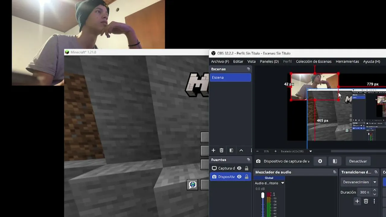386x217 pixels.
Task: Open the Editar menu
Action: pyautogui.click(x=238, y=61)
